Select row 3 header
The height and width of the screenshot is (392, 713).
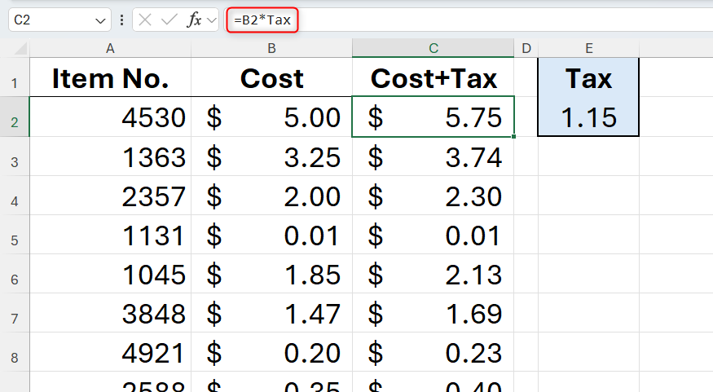point(15,156)
